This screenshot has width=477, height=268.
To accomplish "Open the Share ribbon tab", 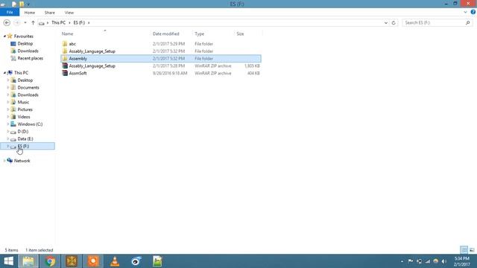I will click(50, 13).
